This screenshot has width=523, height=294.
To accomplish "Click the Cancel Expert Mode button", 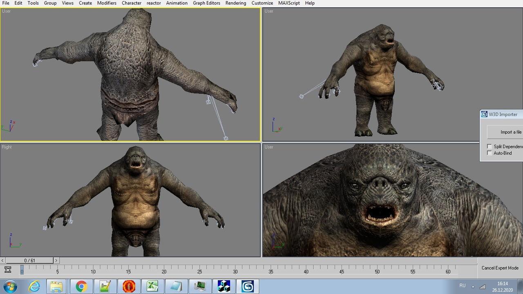I will (500, 268).
